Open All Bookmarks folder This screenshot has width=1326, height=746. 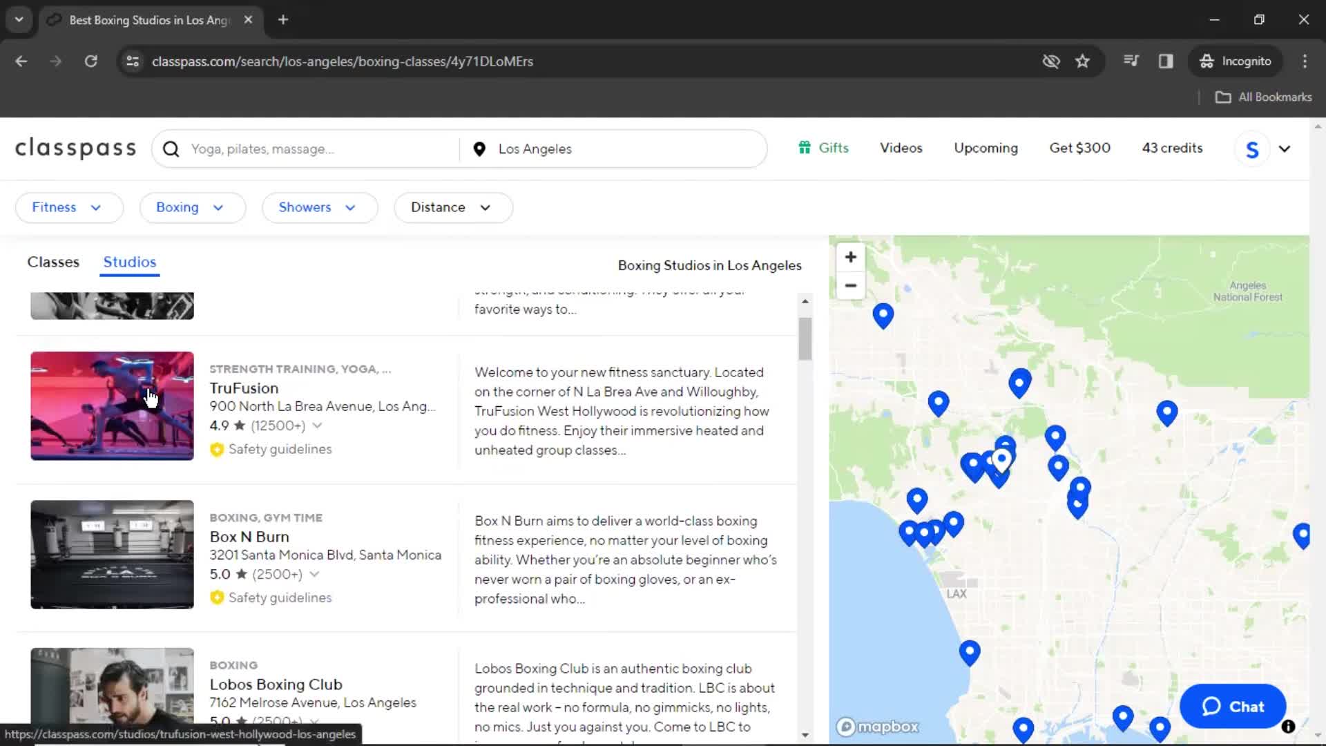[x=1263, y=97]
